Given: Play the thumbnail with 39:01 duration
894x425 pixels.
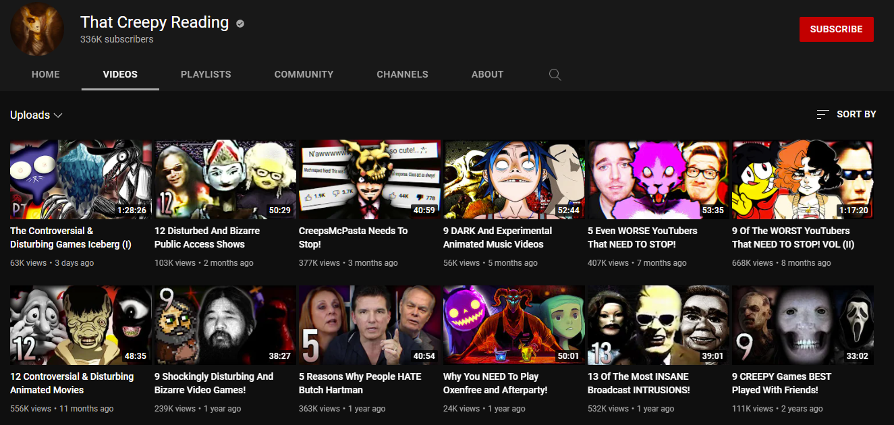Looking at the screenshot, I should pyautogui.click(x=659, y=326).
